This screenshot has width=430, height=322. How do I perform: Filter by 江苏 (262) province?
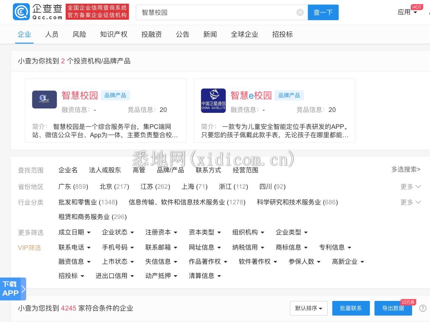coord(155,186)
